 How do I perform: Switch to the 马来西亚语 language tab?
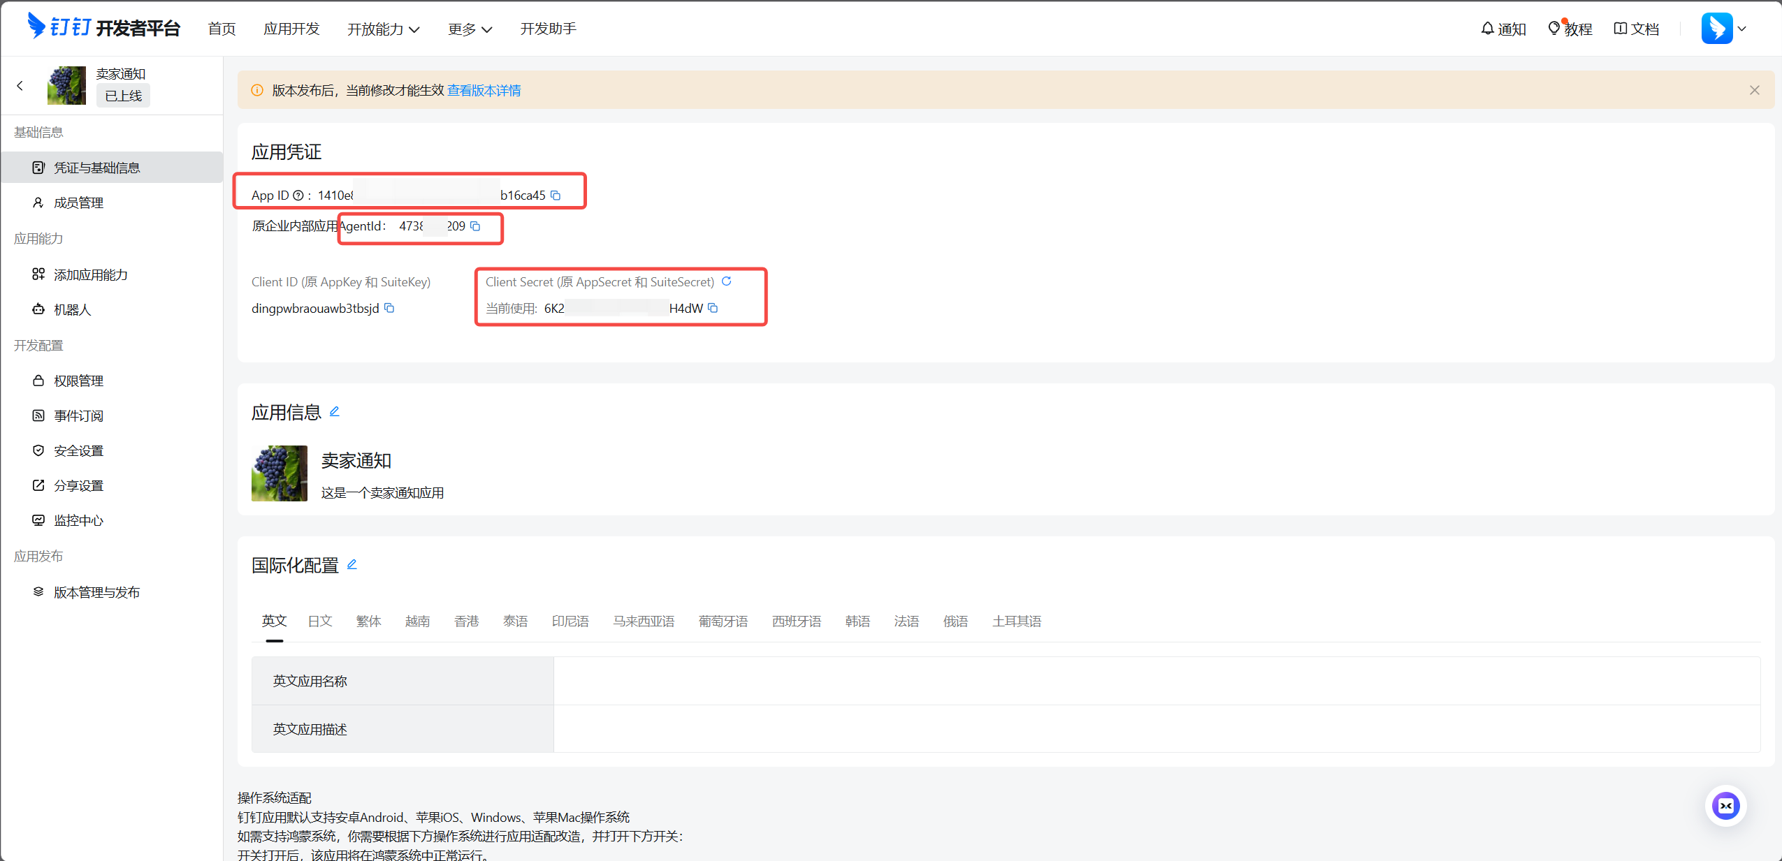tap(644, 621)
